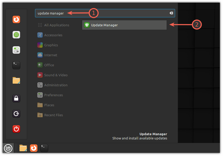Click the Administration toggles icon

40,85
